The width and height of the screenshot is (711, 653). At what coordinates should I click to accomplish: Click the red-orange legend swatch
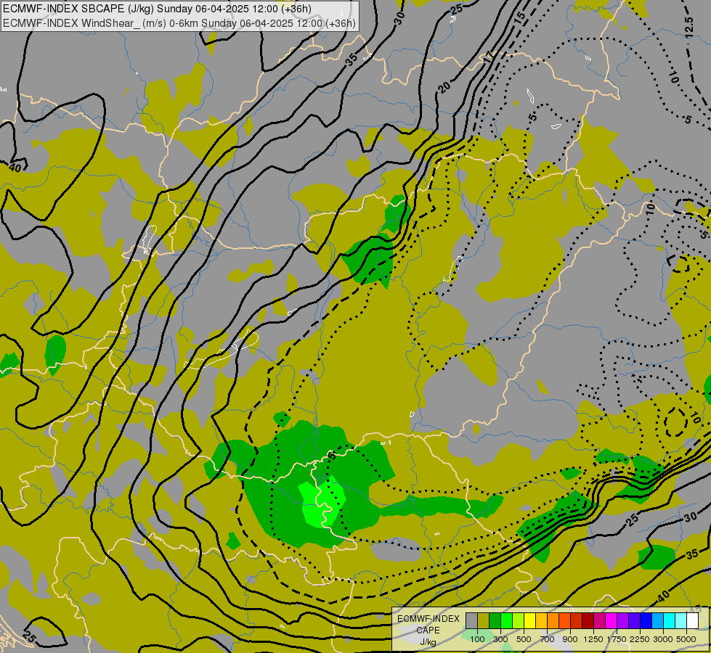tap(564, 620)
